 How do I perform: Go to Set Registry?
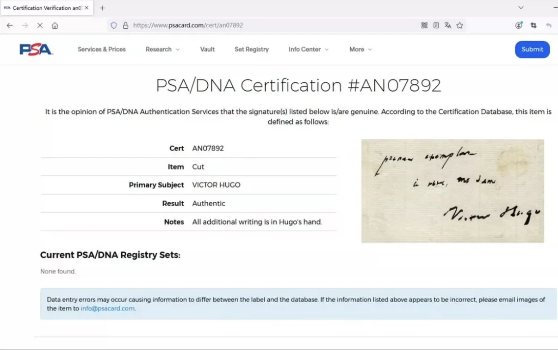252,49
